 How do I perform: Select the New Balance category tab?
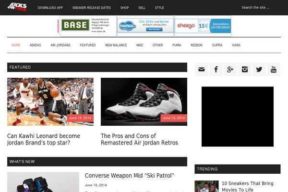[116, 45]
